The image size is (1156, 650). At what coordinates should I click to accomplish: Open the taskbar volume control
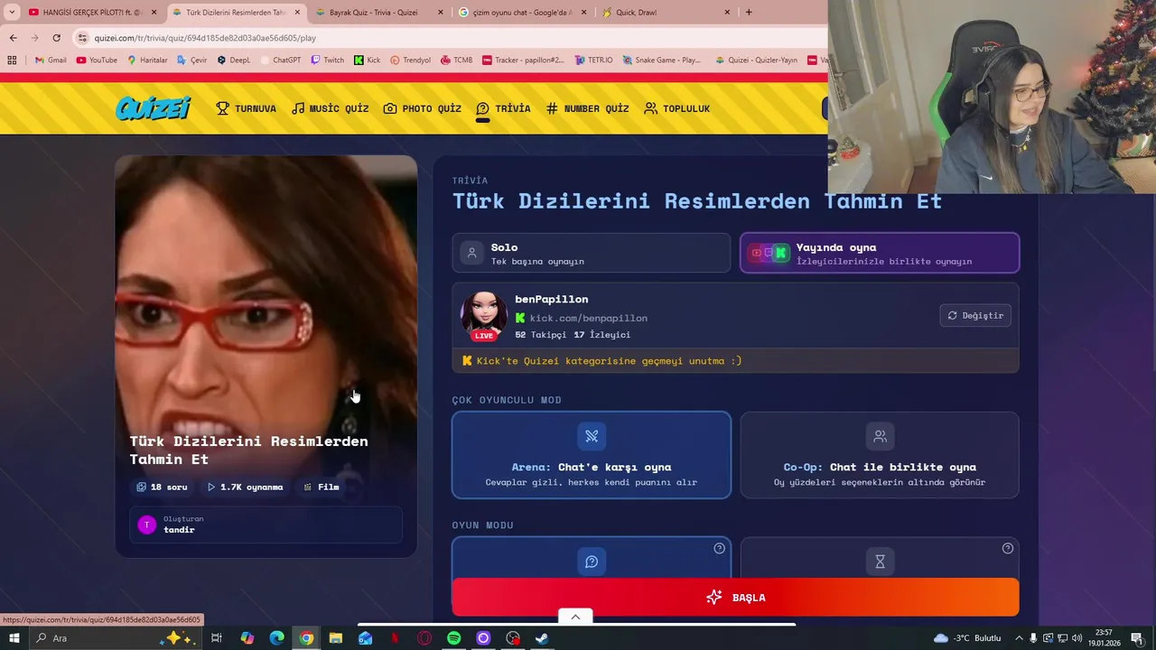point(1077,638)
